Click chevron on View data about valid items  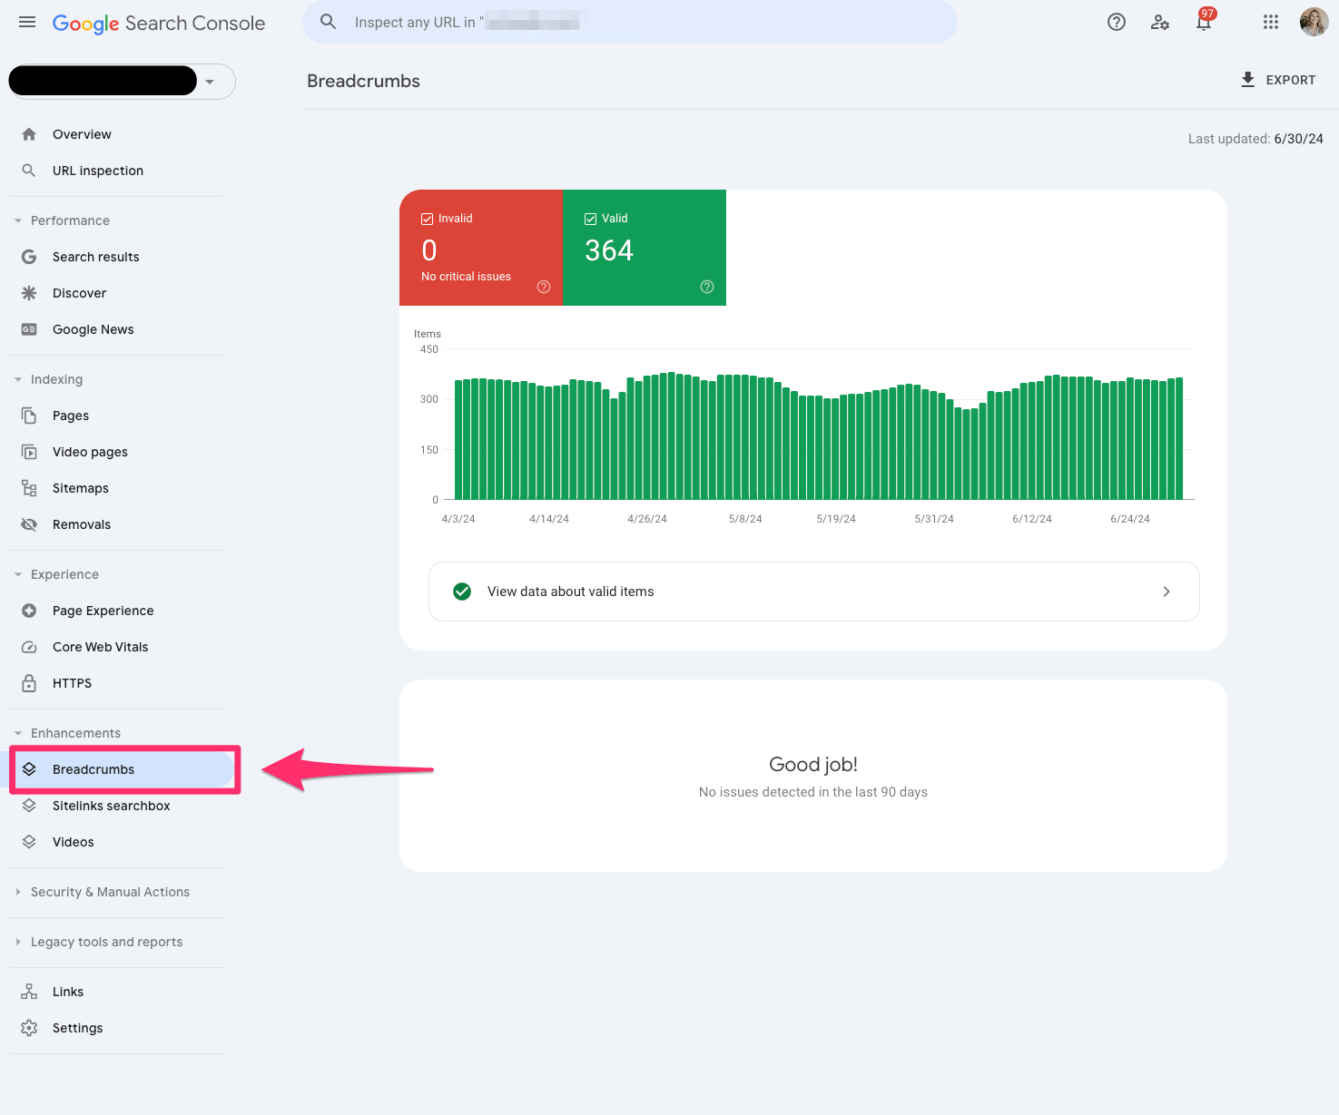tap(1167, 592)
